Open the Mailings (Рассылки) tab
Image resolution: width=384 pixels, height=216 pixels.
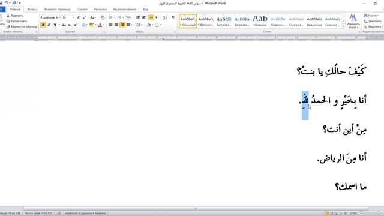[x=100, y=10]
